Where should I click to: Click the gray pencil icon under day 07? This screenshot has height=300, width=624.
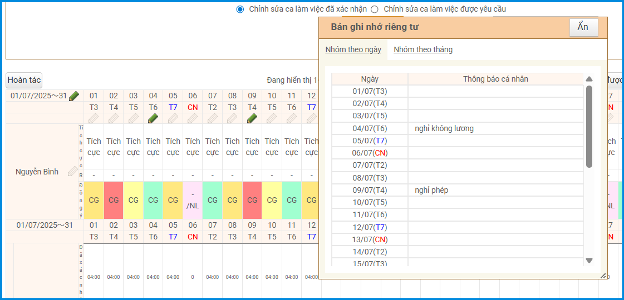pyautogui.click(x=213, y=118)
